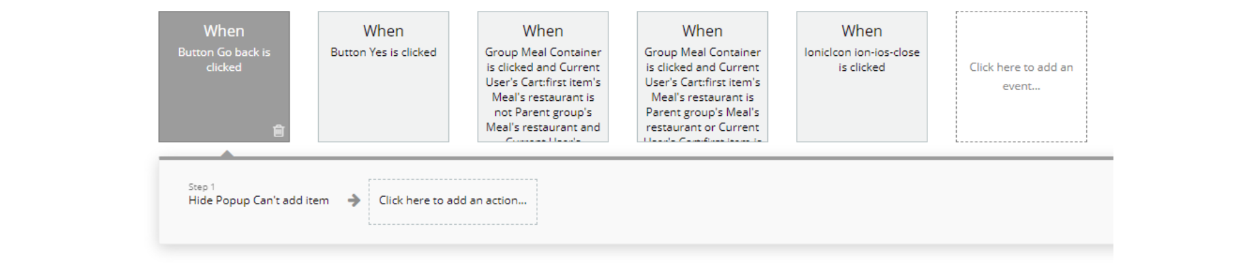Viewport: 1247px width, 263px height.
Task: Click the arrow after Step 1 action
Action: coord(354,200)
